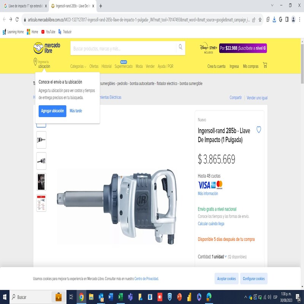Image resolution: width=304 pixels, height=304 pixels.
Task: Open Microsoft Teams from the taskbar
Action: pos(130,297)
